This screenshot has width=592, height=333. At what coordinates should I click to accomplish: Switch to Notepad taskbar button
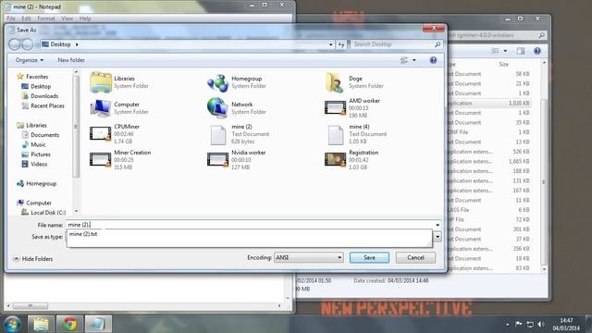click(x=97, y=324)
